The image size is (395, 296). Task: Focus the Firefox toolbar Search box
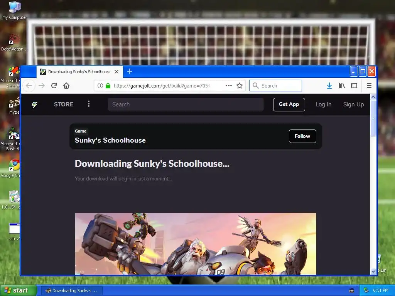tap(275, 86)
